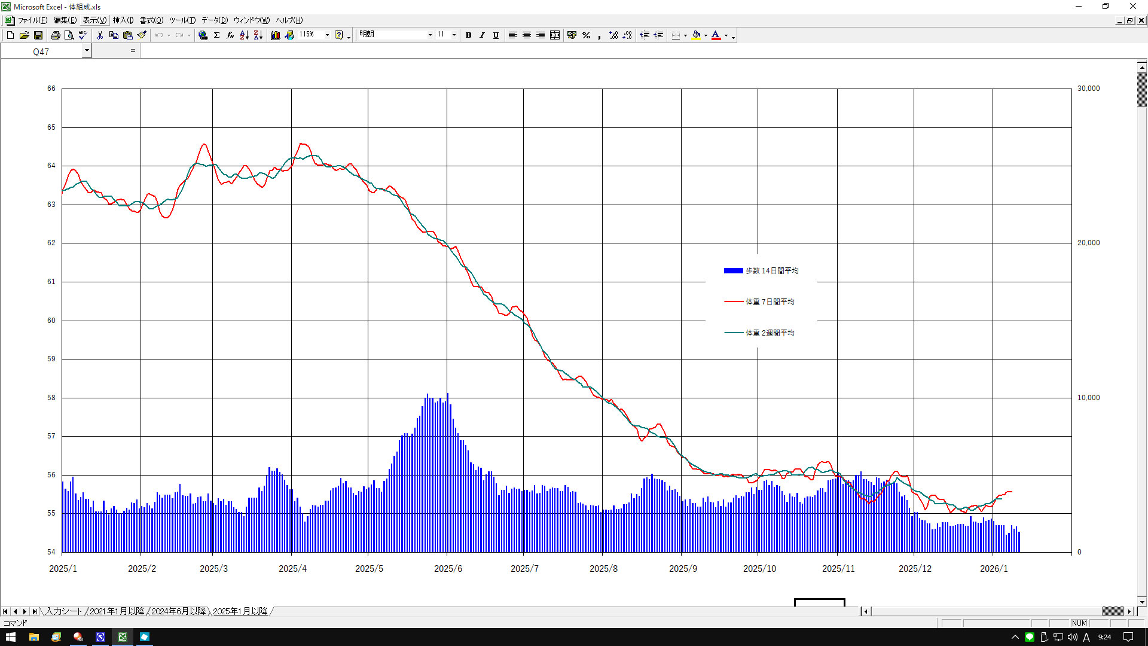The image size is (1148, 646).
Task: Expand the Name Box Q47 dropdown arrow
Action: click(x=87, y=51)
